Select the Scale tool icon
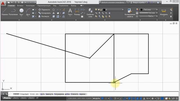This screenshot has width=180, height=101. tap(54, 17)
